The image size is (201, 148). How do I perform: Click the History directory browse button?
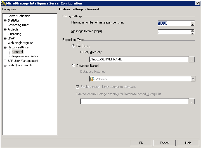pos(192,59)
